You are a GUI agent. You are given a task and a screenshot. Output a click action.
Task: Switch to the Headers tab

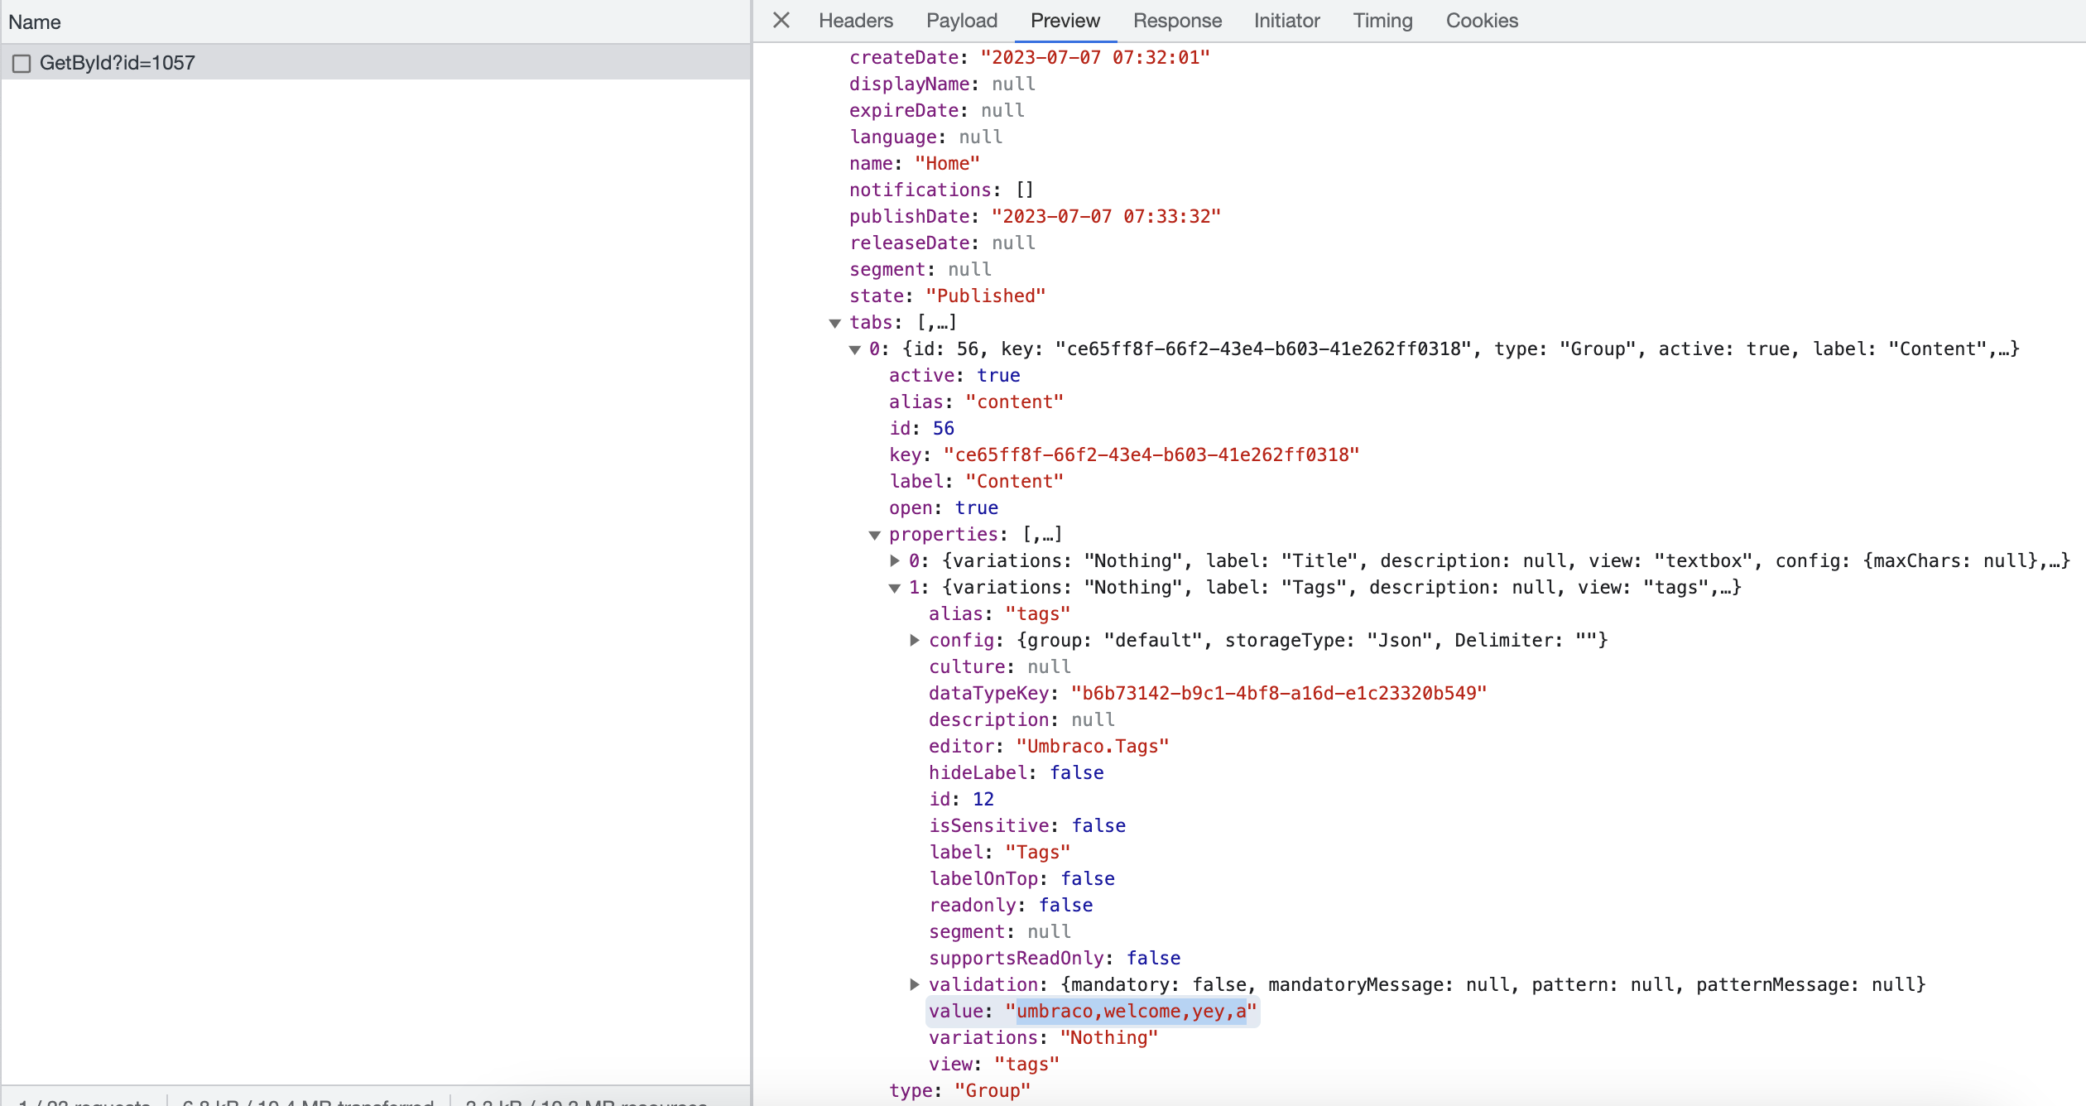(855, 21)
